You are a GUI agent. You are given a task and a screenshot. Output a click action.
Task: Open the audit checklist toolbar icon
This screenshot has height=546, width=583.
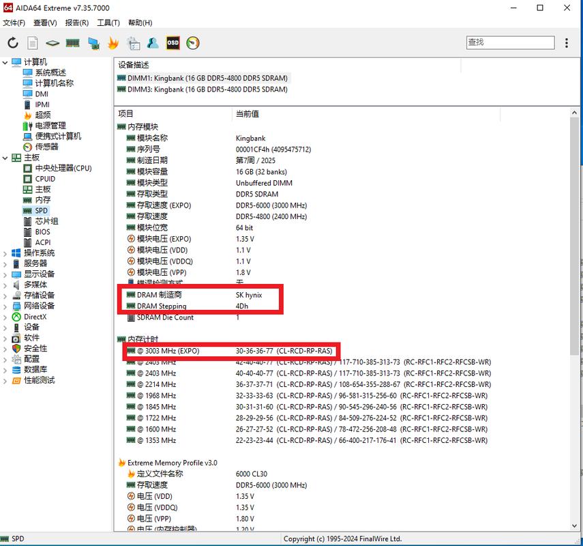pyautogui.click(x=134, y=43)
